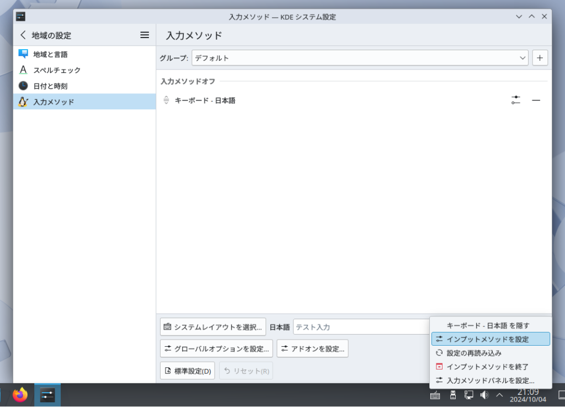Click システムレイアウトを選択 button
Viewport: 565px width, 407px height.
pos(213,327)
